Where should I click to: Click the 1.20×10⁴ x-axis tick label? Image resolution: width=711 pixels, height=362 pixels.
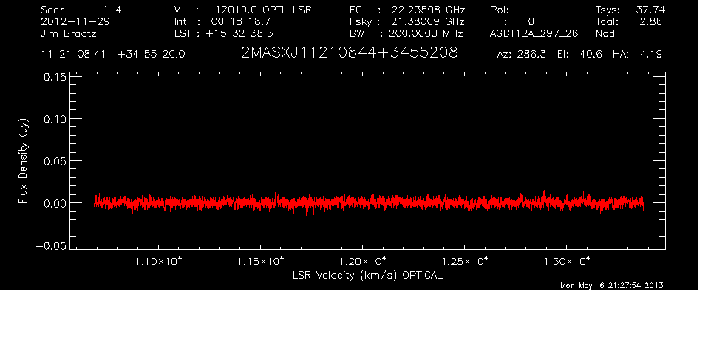click(363, 261)
